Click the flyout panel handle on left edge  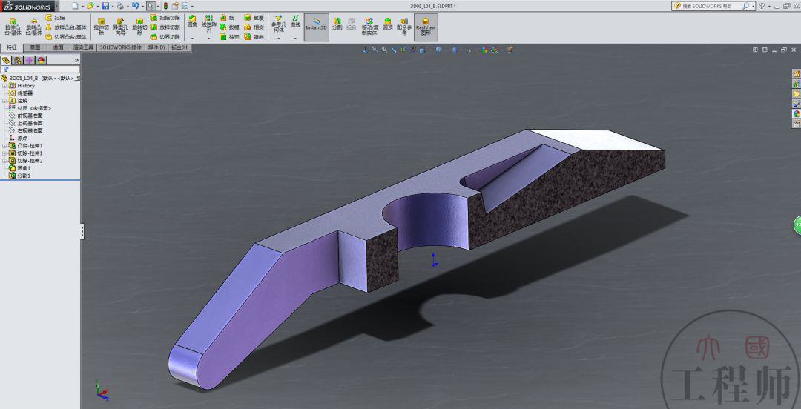point(82,230)
